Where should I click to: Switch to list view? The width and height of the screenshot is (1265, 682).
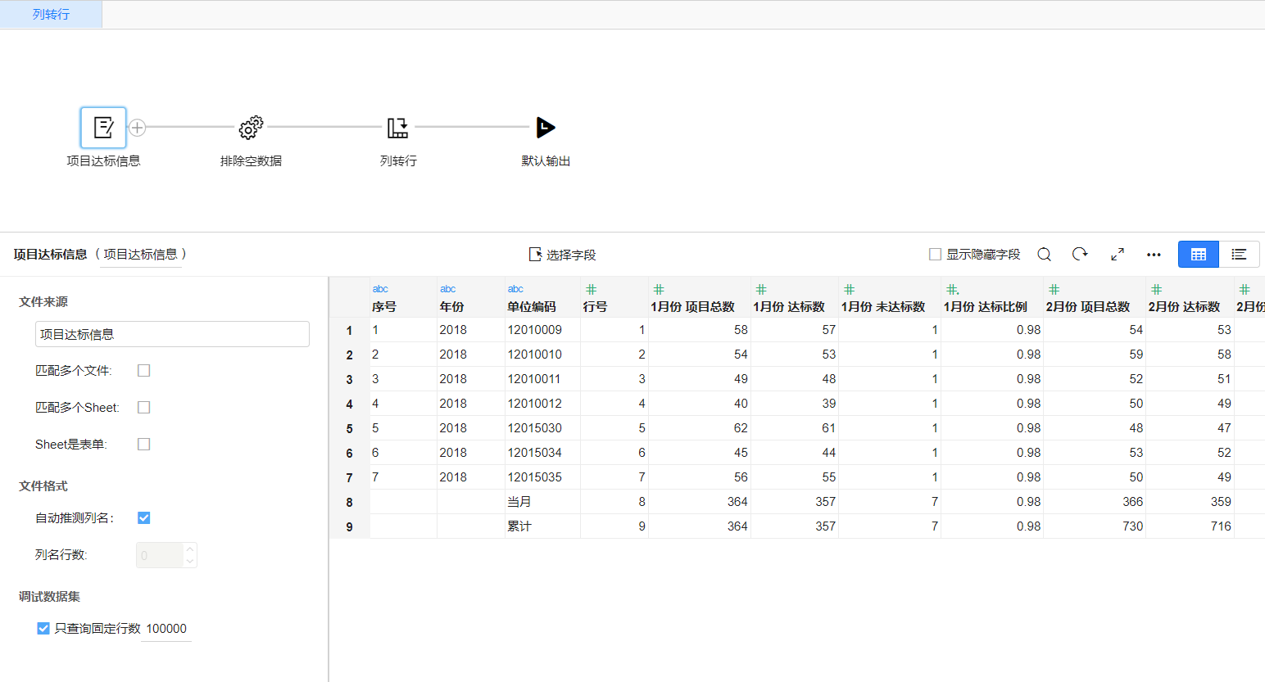pos(1239,255)
